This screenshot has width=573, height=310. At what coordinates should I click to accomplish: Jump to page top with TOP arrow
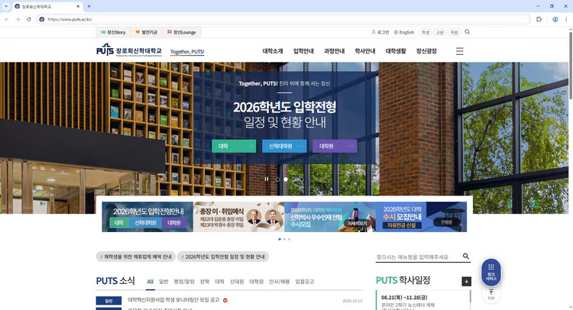(490, 295)
